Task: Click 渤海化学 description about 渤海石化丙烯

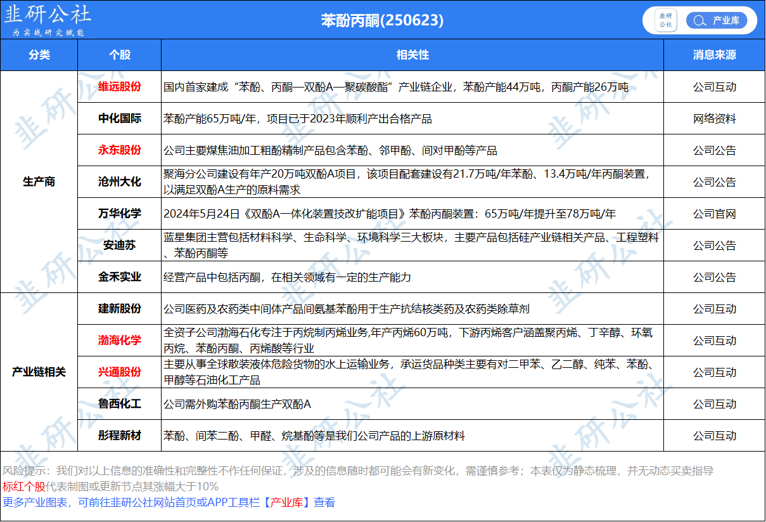Action: tap(409, 341)
